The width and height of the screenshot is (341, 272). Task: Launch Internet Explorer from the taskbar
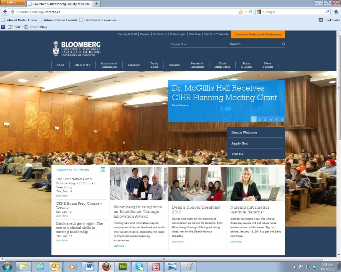point(40,267)
